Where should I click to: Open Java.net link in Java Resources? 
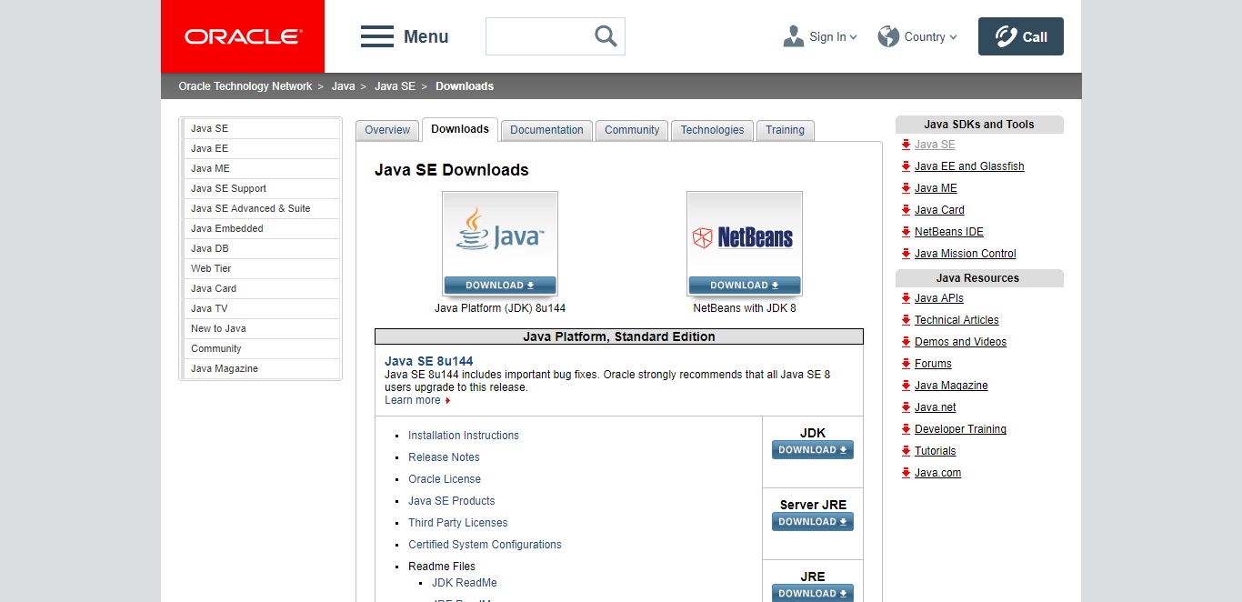[x=936, y=407]
